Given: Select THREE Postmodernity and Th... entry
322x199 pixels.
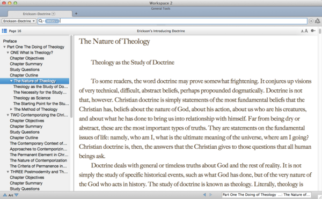Looking at the screenshot, I should click(x=39, y=172).
